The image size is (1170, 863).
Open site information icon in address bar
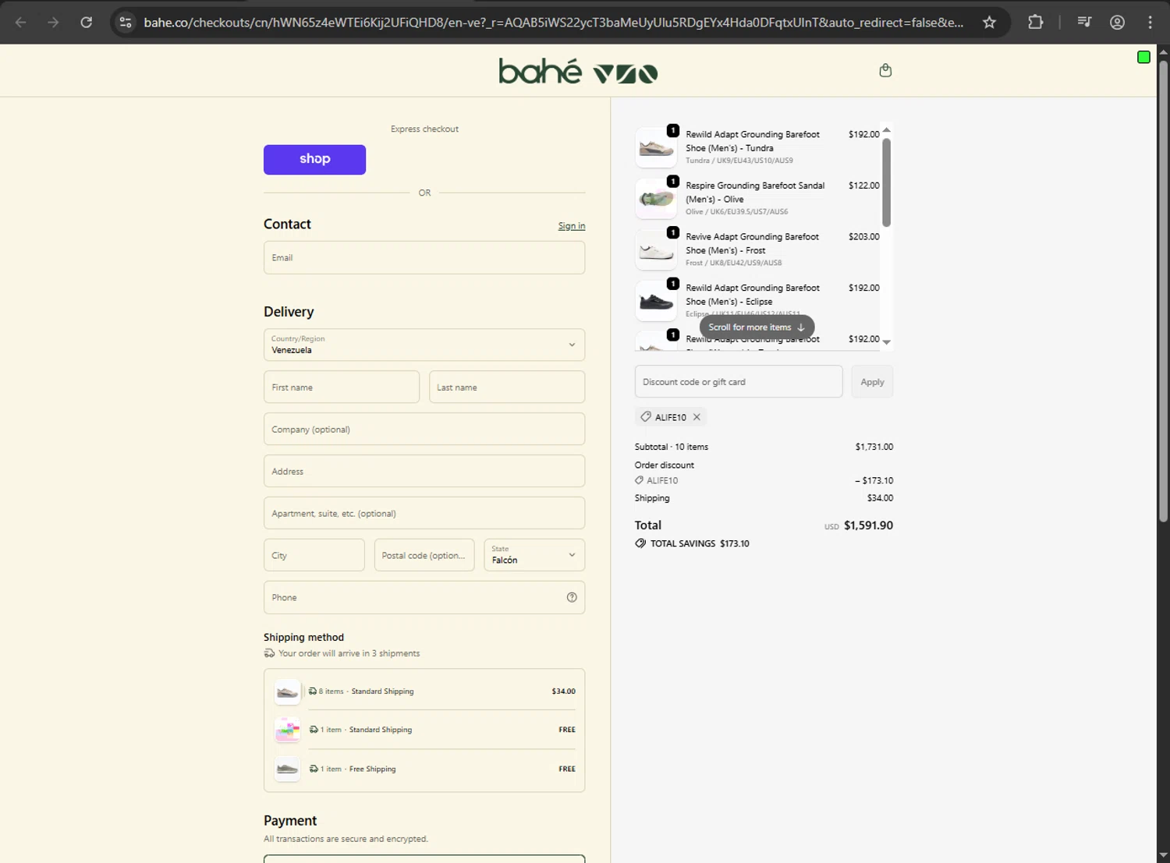[x=126, y=22]
